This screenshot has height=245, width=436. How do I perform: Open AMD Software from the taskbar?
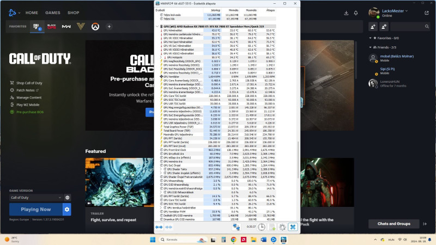[244, 240]
